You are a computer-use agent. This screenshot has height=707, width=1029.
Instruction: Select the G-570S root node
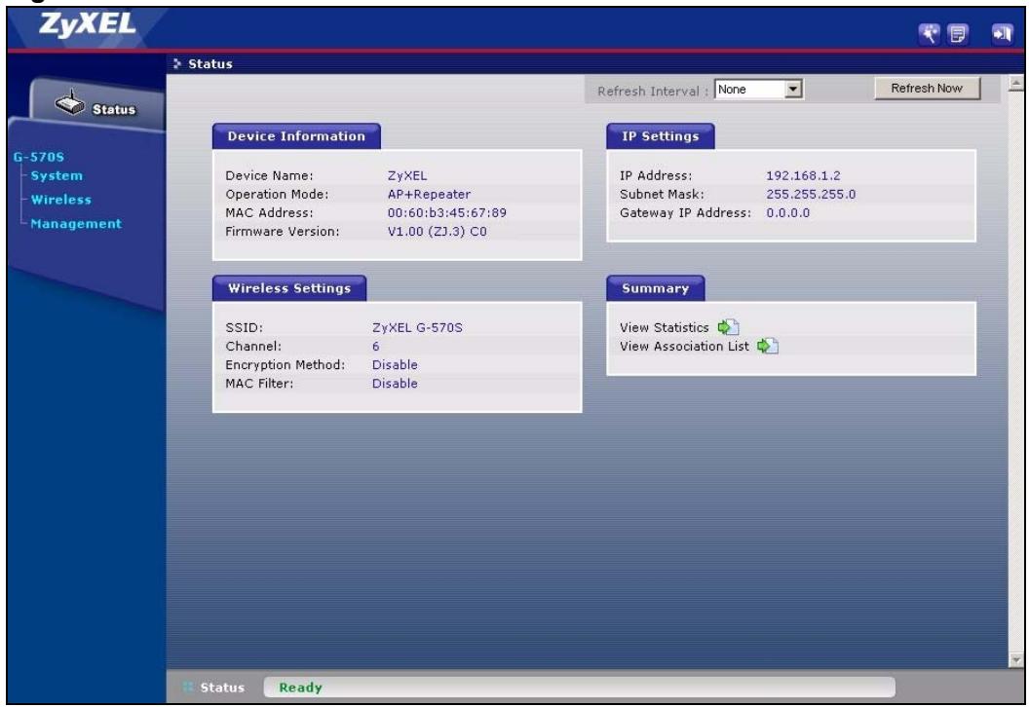[39, 157]
